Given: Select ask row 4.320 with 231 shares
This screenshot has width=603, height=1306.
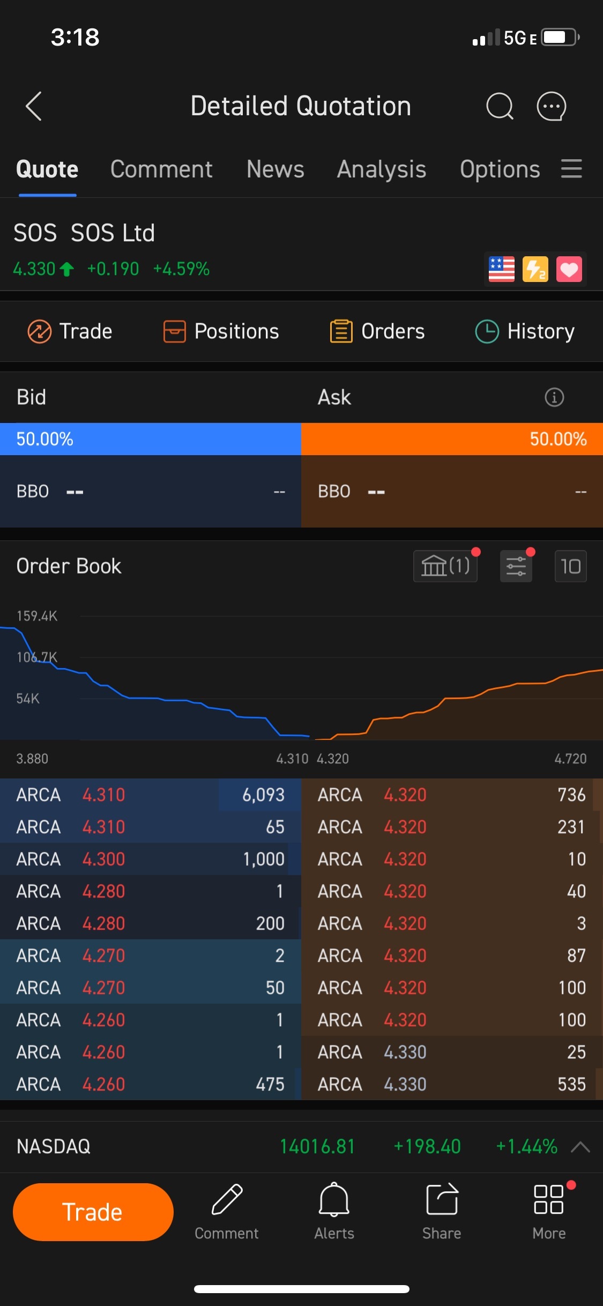Looking at the screenshot, I should pyautogui.click(x=452, y=827).
